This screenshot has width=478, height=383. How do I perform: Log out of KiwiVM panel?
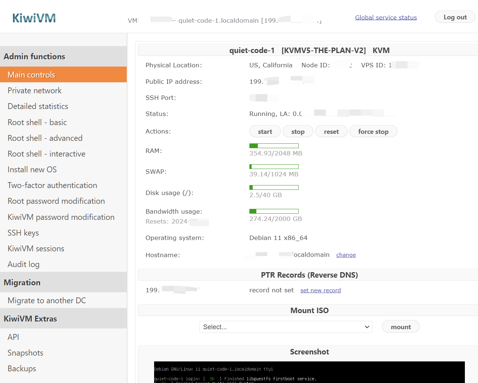(455, 17)
